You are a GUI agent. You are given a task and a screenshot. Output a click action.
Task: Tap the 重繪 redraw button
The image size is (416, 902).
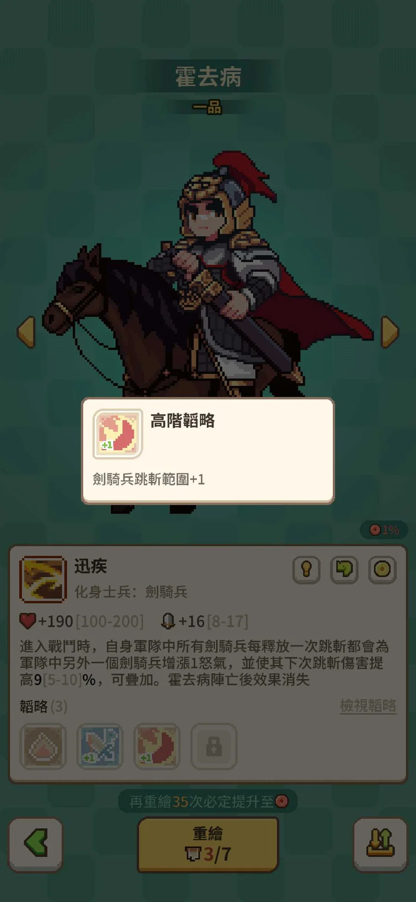click(x=208, y=845)
